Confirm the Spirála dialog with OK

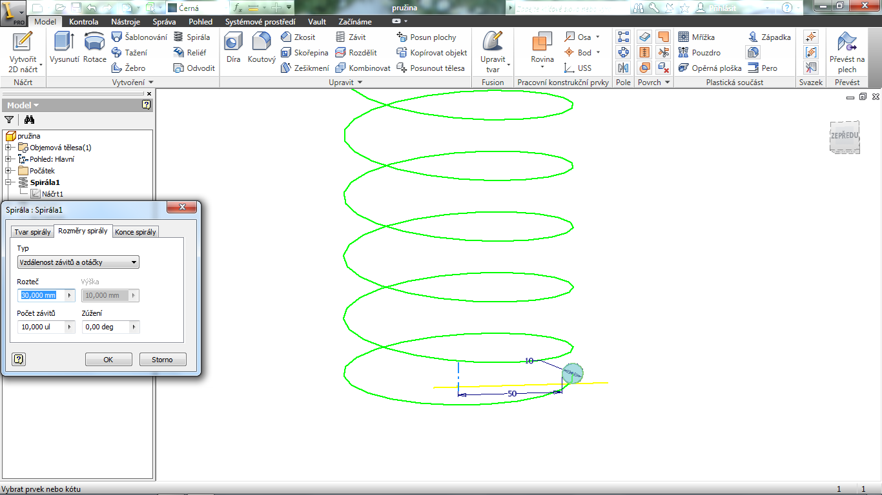pyautogui.click(x=108, y=360)
